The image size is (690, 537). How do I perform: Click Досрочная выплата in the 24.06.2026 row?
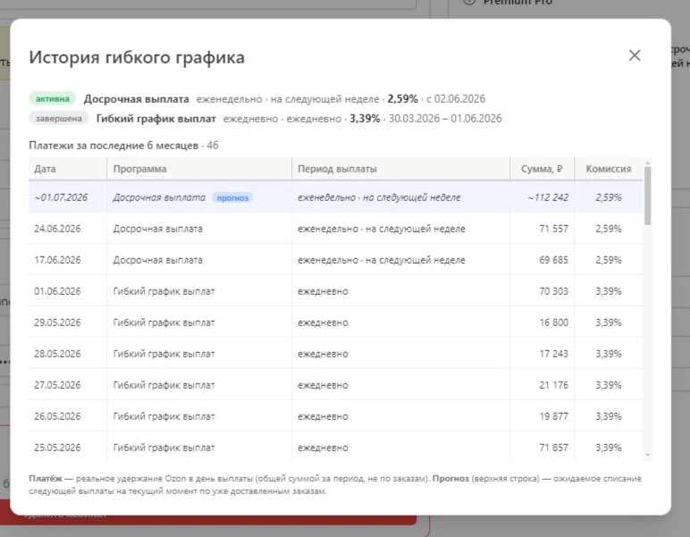pyautogui.click(x=157, y=229)
